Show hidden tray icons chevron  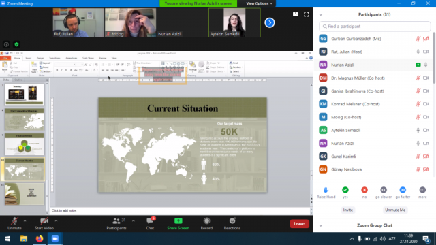point(352,239)
